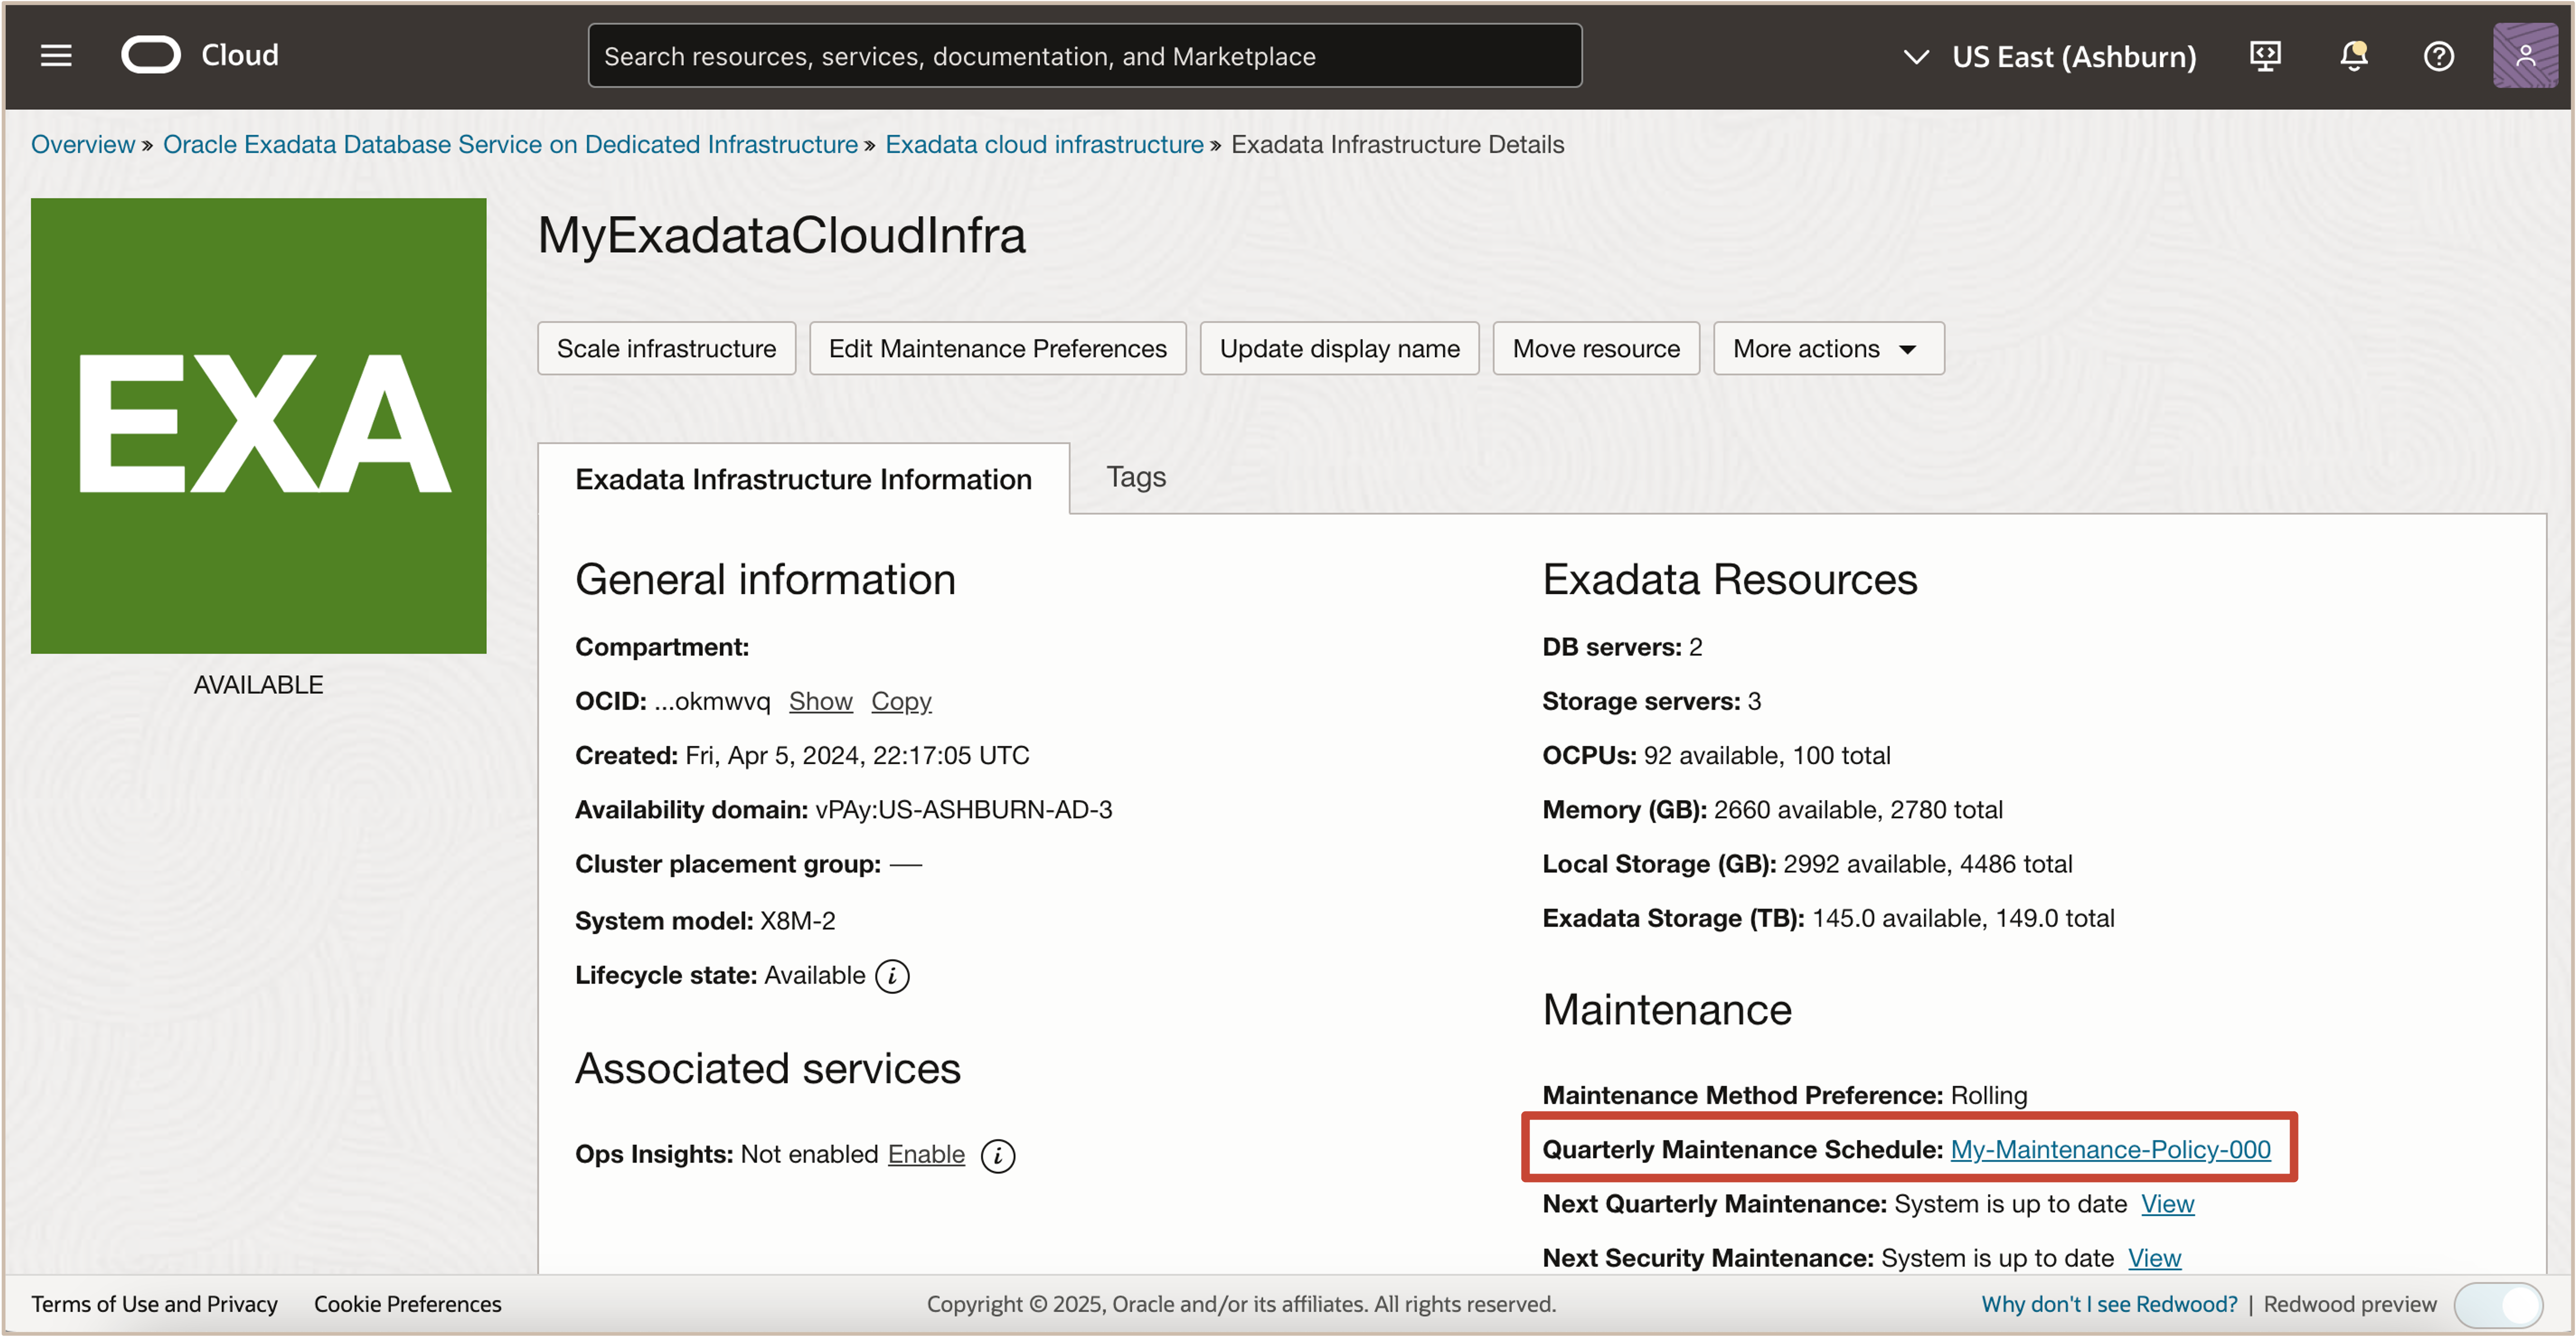Screen dimensions: 2576x1337
Task: Switch to the Tags tab
Action: pos(1135,477)
